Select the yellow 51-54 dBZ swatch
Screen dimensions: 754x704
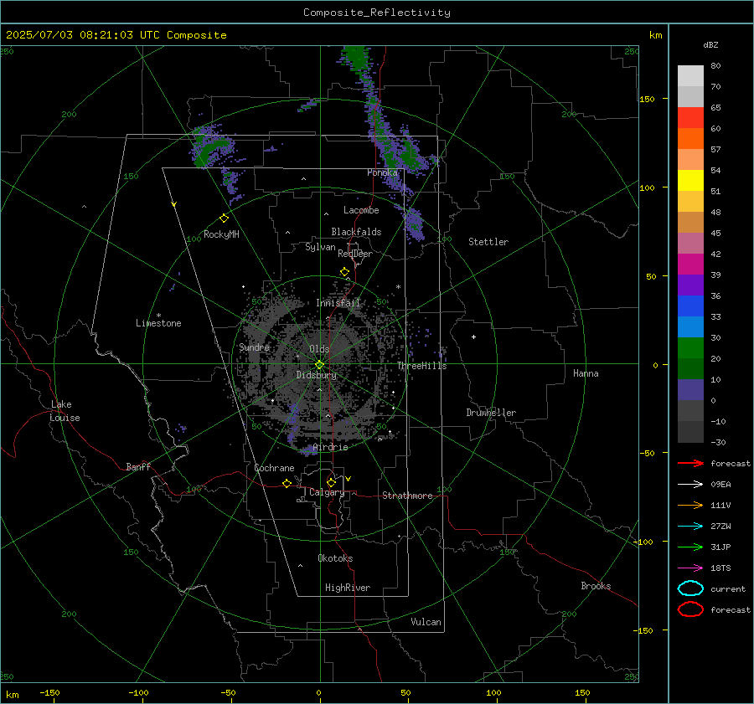(690, 181)
